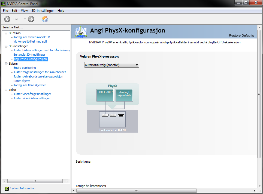Open the System Information link

[22, 188]
